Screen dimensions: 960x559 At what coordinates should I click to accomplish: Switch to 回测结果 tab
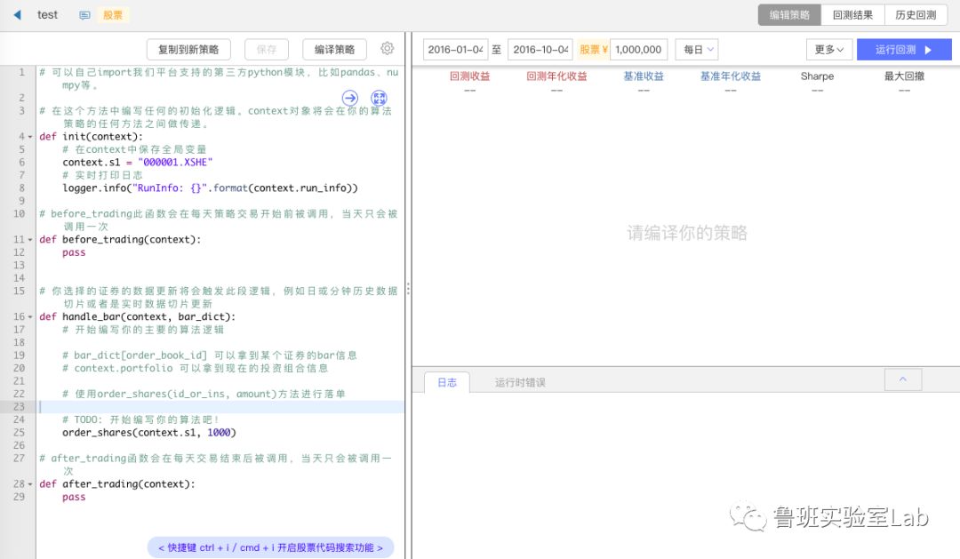click(852, 15)
